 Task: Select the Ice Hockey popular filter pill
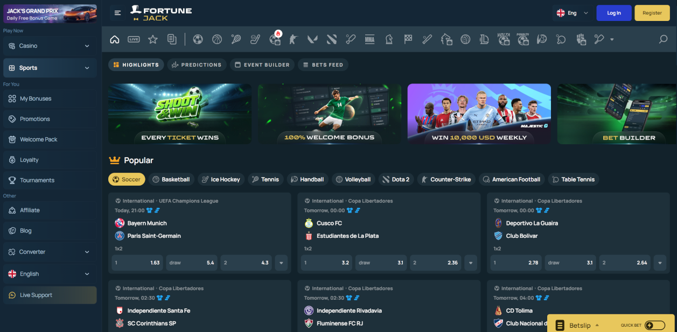221,179
